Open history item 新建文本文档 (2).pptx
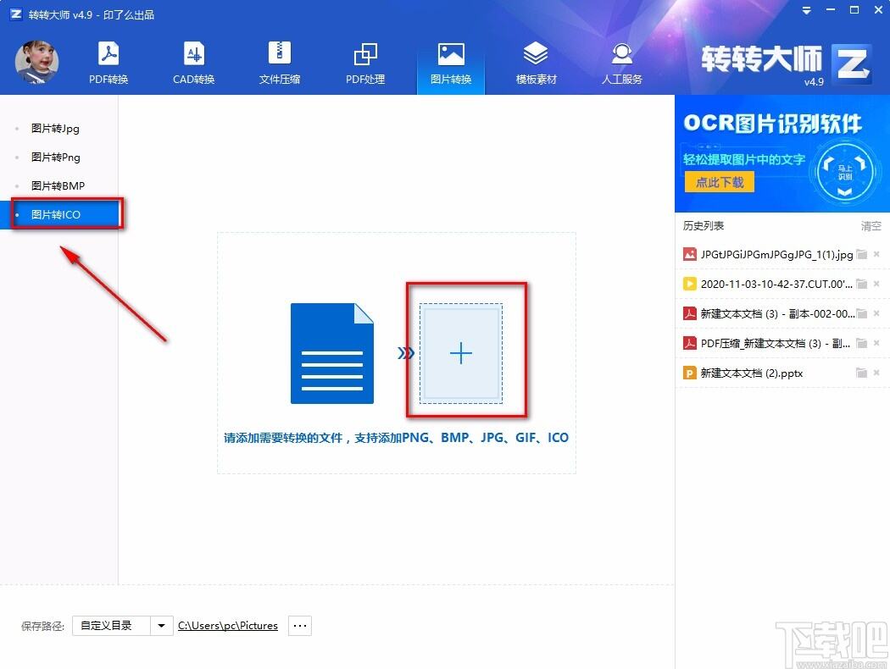 [x=752, y=373]
